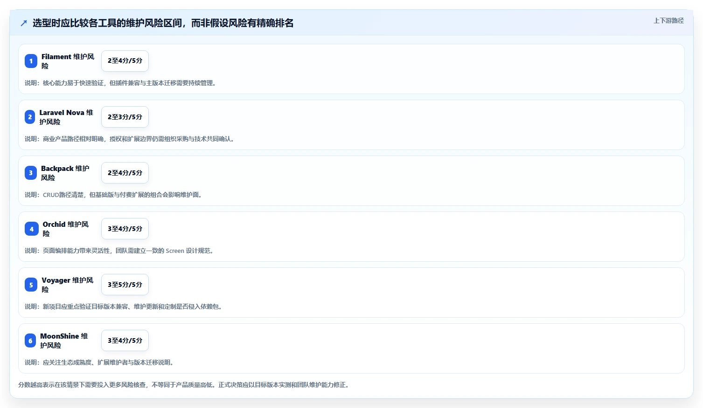Screen dimensions: 703x408
Task: Click the Backpack 维护风险 label
Action: click(x=65, y=173)
